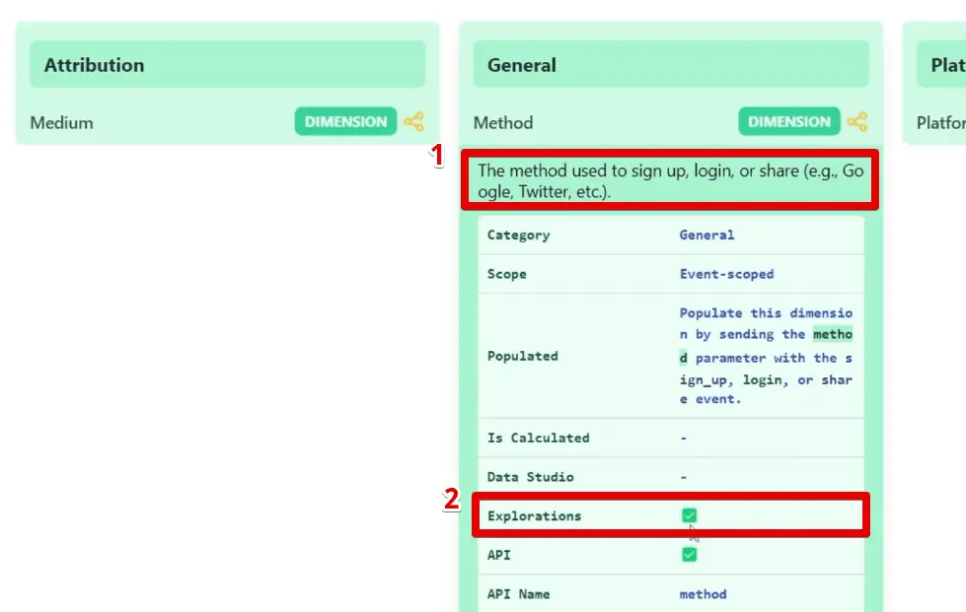The image size is (966, 612).
Task: Click the share icon beside Medium's DIMENSION badge
Action: [x=415, y=121]
